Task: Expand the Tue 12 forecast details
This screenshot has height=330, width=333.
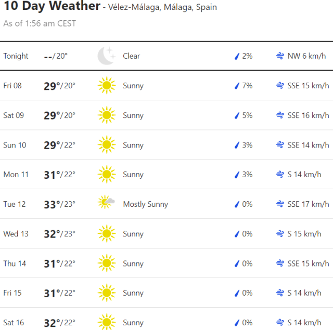Action: tap(166, 204)
